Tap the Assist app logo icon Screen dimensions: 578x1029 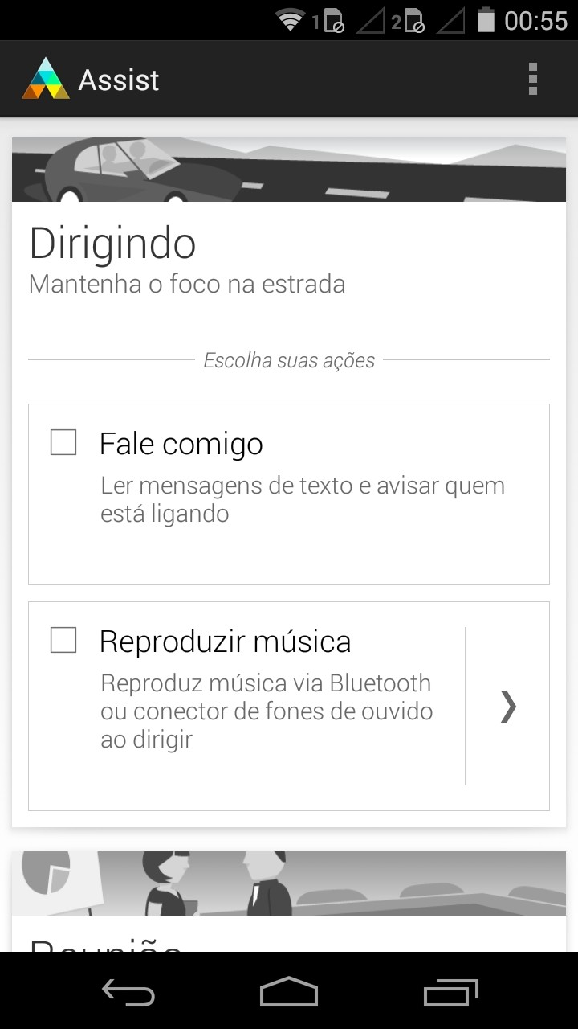coord(46,79)
